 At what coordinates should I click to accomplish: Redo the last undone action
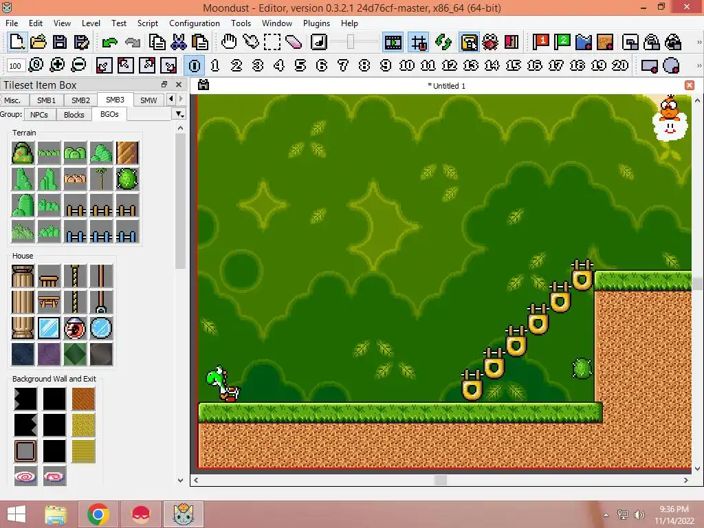pyautogui.click(x=132, y=42)
